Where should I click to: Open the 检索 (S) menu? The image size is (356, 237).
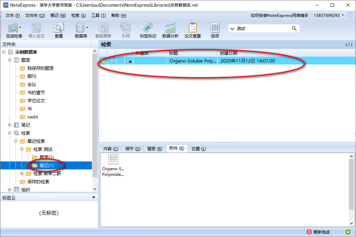coord(78,16)
